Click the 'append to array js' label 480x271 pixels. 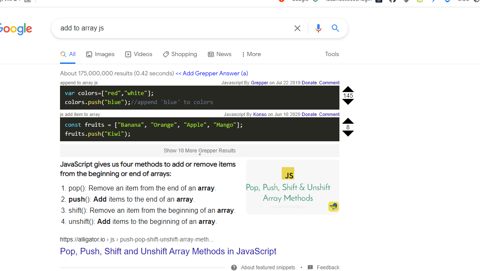coord(79,83)
